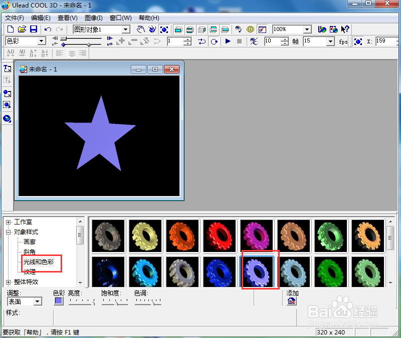The width and height of the screenshot is (401, 338).
Task: Click the 色调 hue slider
Action: coord(148,302)
